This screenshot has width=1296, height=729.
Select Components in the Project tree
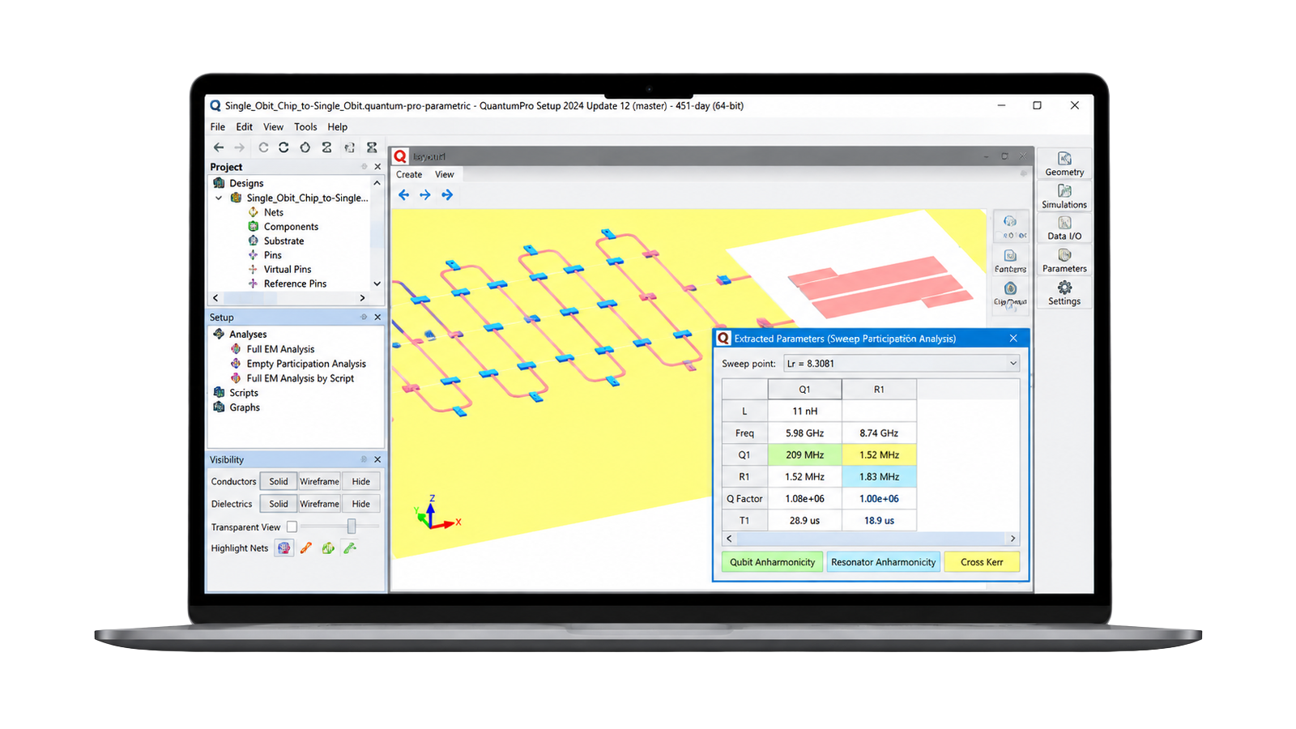point(291,227)
